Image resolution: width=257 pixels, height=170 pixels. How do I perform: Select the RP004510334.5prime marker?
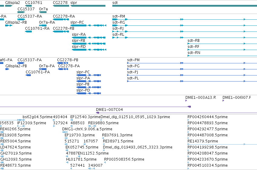point(188,168)
